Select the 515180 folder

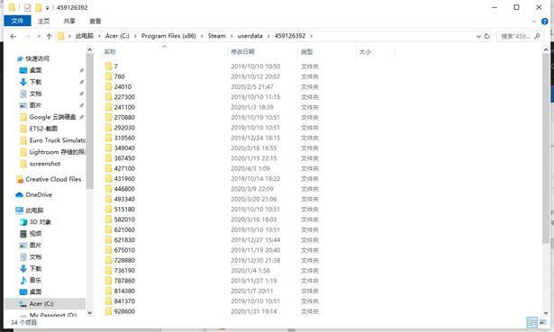[x=120, y=210]
